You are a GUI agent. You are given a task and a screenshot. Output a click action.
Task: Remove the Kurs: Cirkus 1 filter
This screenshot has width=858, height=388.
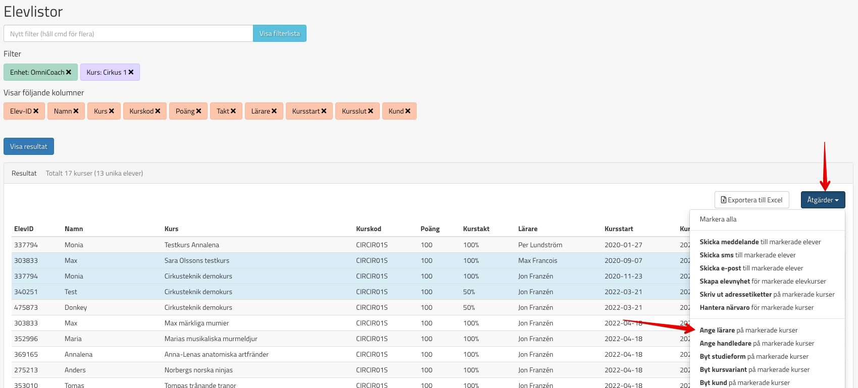coord(131,72)
